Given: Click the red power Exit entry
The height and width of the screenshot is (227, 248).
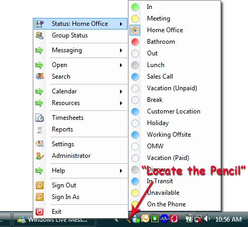Looking at the screenshot, I should click(x=80, y=212).
